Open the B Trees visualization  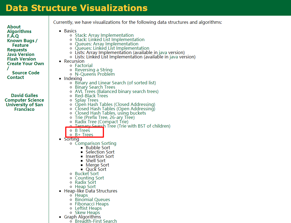click(x=82, y=131)
